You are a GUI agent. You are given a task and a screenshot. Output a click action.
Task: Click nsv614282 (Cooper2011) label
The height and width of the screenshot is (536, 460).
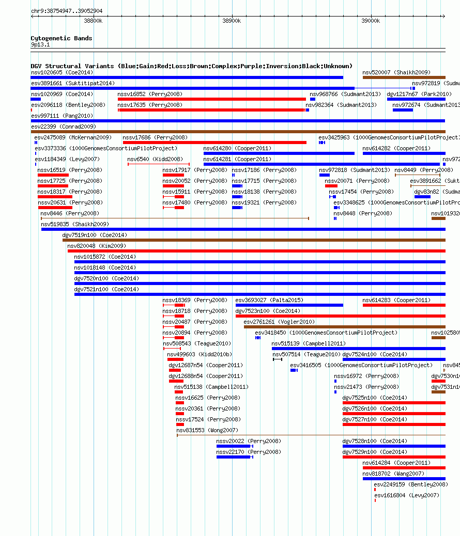point(396,149)
